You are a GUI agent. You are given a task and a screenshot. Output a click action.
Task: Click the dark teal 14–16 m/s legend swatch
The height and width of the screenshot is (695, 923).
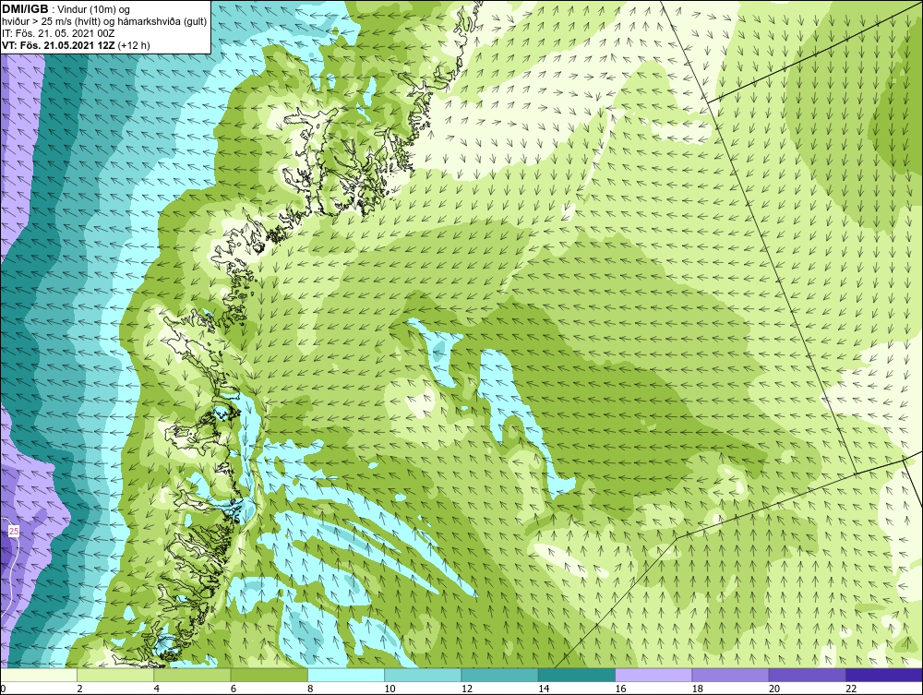[x=576, y=675]
